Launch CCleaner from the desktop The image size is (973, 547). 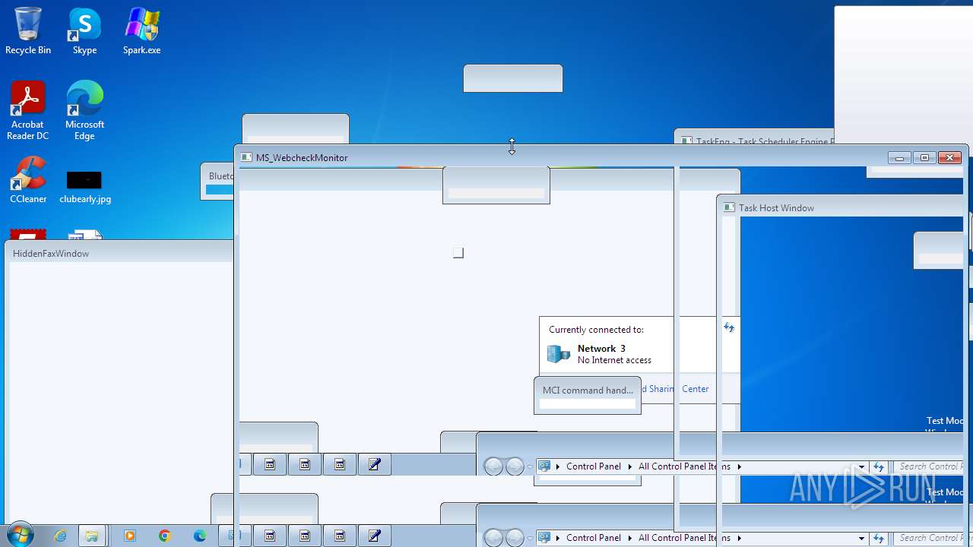28,180
